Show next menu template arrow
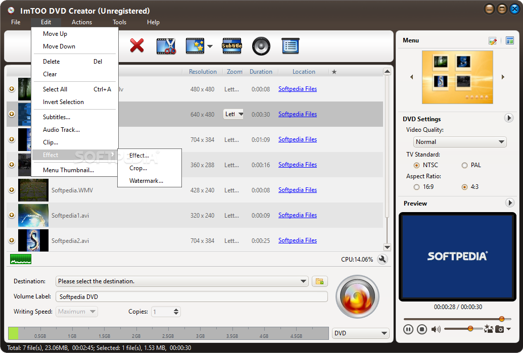Viewport: 523px width, 353px height. [x=503, y=77]
